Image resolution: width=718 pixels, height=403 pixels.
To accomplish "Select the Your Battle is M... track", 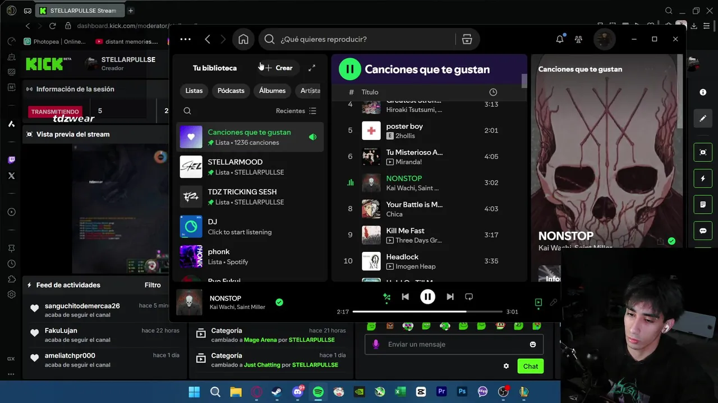I will [429, 209].
